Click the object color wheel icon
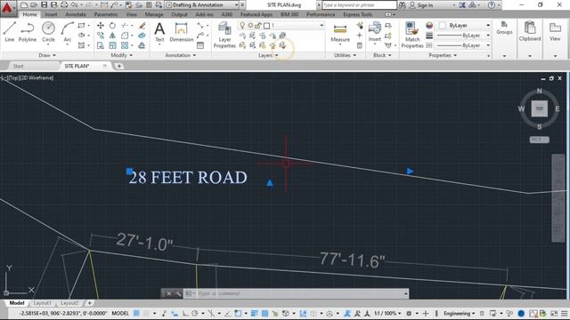 429,26
